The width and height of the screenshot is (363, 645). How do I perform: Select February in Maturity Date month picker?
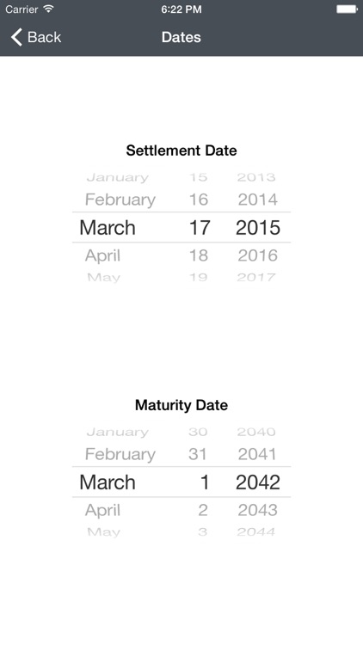tap(120, 455)
